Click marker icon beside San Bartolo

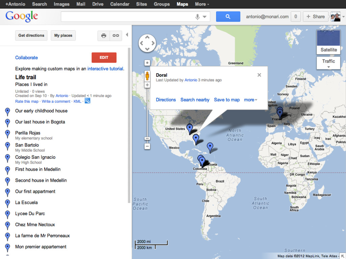[7, 146]
